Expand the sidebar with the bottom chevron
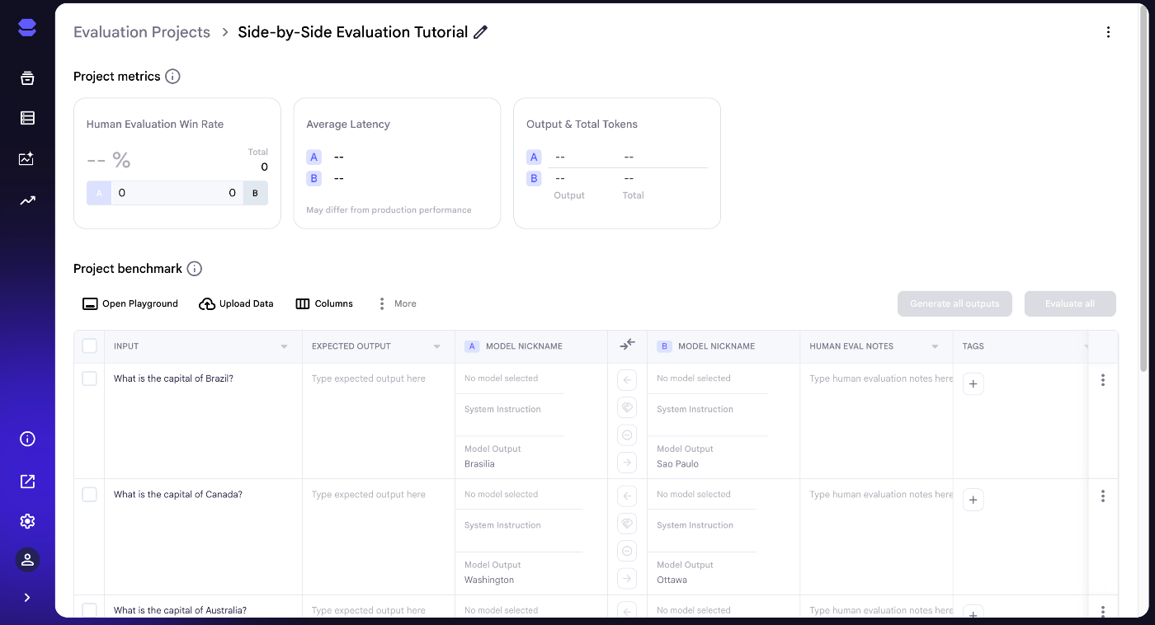This screenshot has width=1155, height=625. (x=27, y=598)
